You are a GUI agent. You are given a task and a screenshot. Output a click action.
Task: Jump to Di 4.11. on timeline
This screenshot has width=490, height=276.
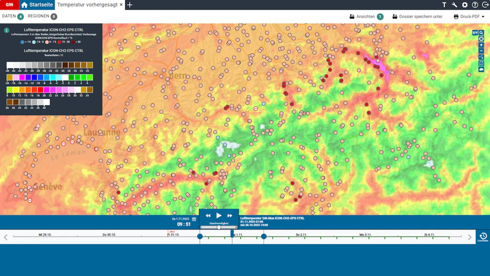pyautogui.click(x=429, y=235)
